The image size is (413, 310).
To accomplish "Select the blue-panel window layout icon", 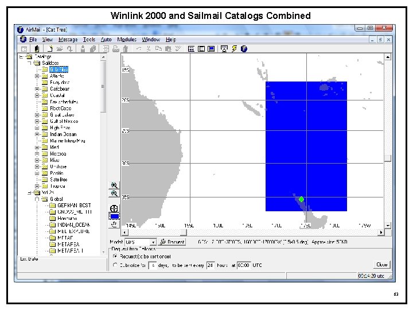I will [x=211, y=49].
